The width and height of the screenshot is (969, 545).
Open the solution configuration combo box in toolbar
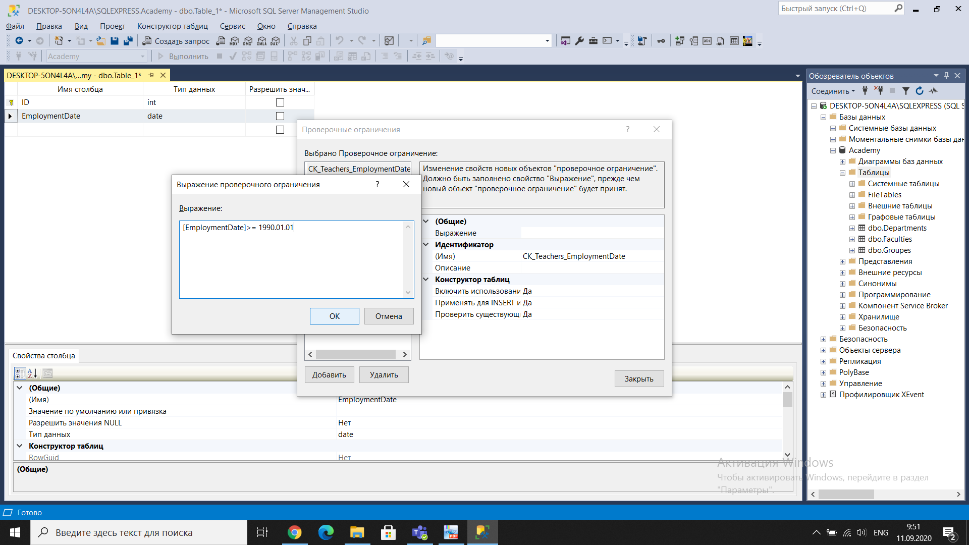click(x=494, y=41)
